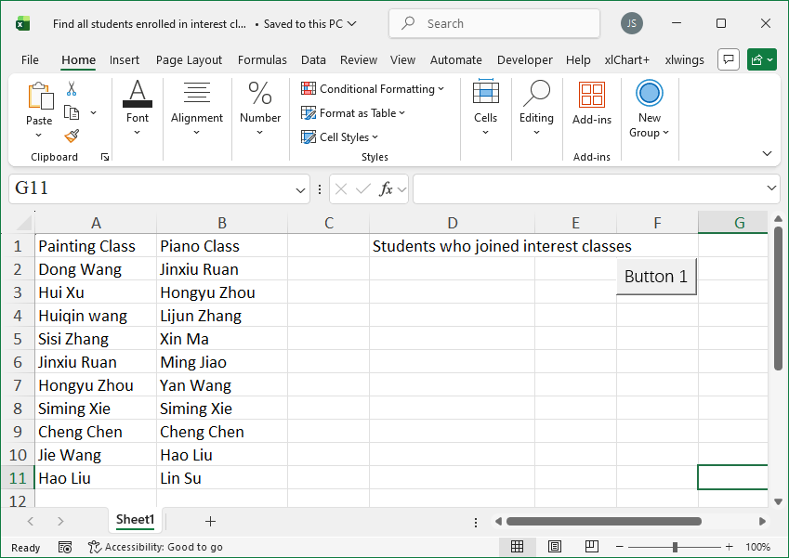
Task: Open the Formulas ribbon tab
Action: (262, 59)
